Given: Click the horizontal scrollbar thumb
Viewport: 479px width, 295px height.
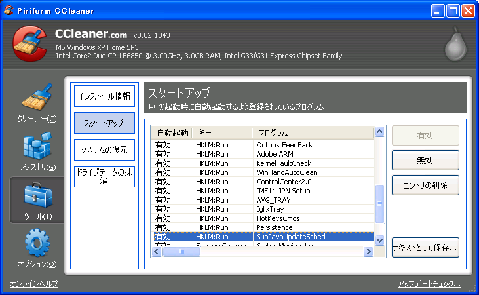Looking at the screenshot, I should point(182,252).
